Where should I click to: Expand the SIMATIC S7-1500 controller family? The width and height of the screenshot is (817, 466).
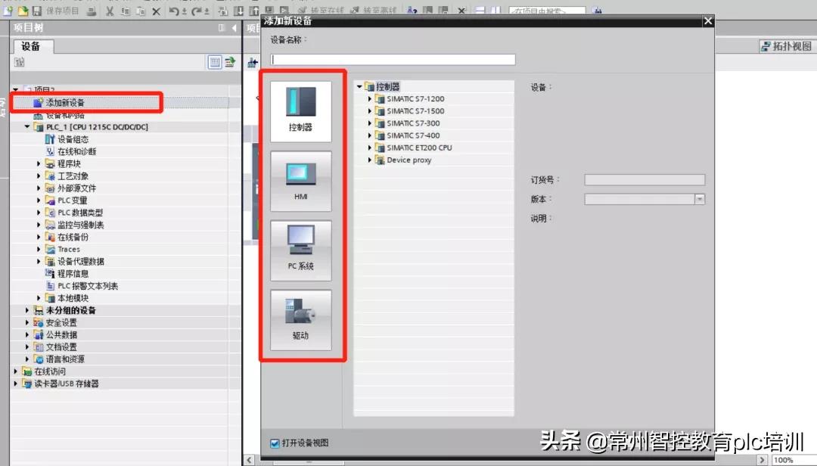tap(368, 110)
